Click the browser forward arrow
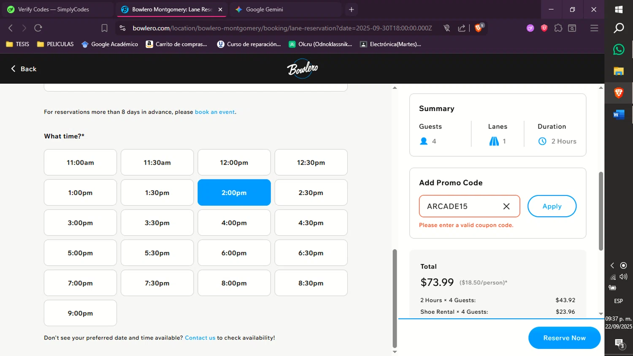This screenshot has height=356, width=633. click(24, 28)
